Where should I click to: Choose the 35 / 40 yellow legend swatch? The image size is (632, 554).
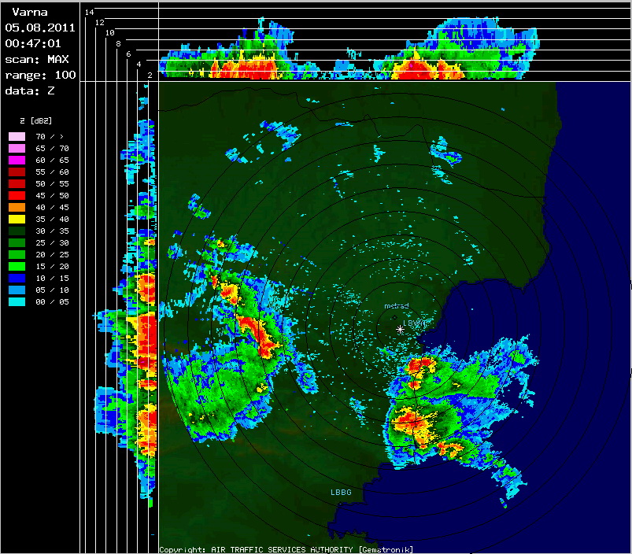click(x=17, y=219)
